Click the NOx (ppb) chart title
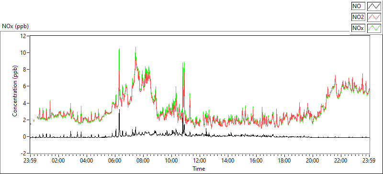The height and width of the screenshot is (174, 383). (15, 27)
